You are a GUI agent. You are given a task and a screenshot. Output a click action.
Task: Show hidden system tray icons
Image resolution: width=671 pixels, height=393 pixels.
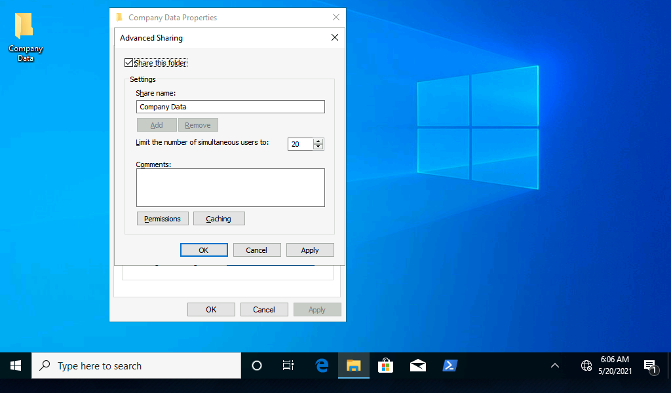coord(554,365)
